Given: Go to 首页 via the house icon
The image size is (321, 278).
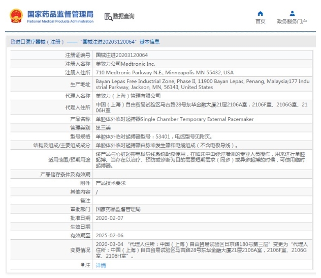Looking at the screenshot, I should [260, 14].
